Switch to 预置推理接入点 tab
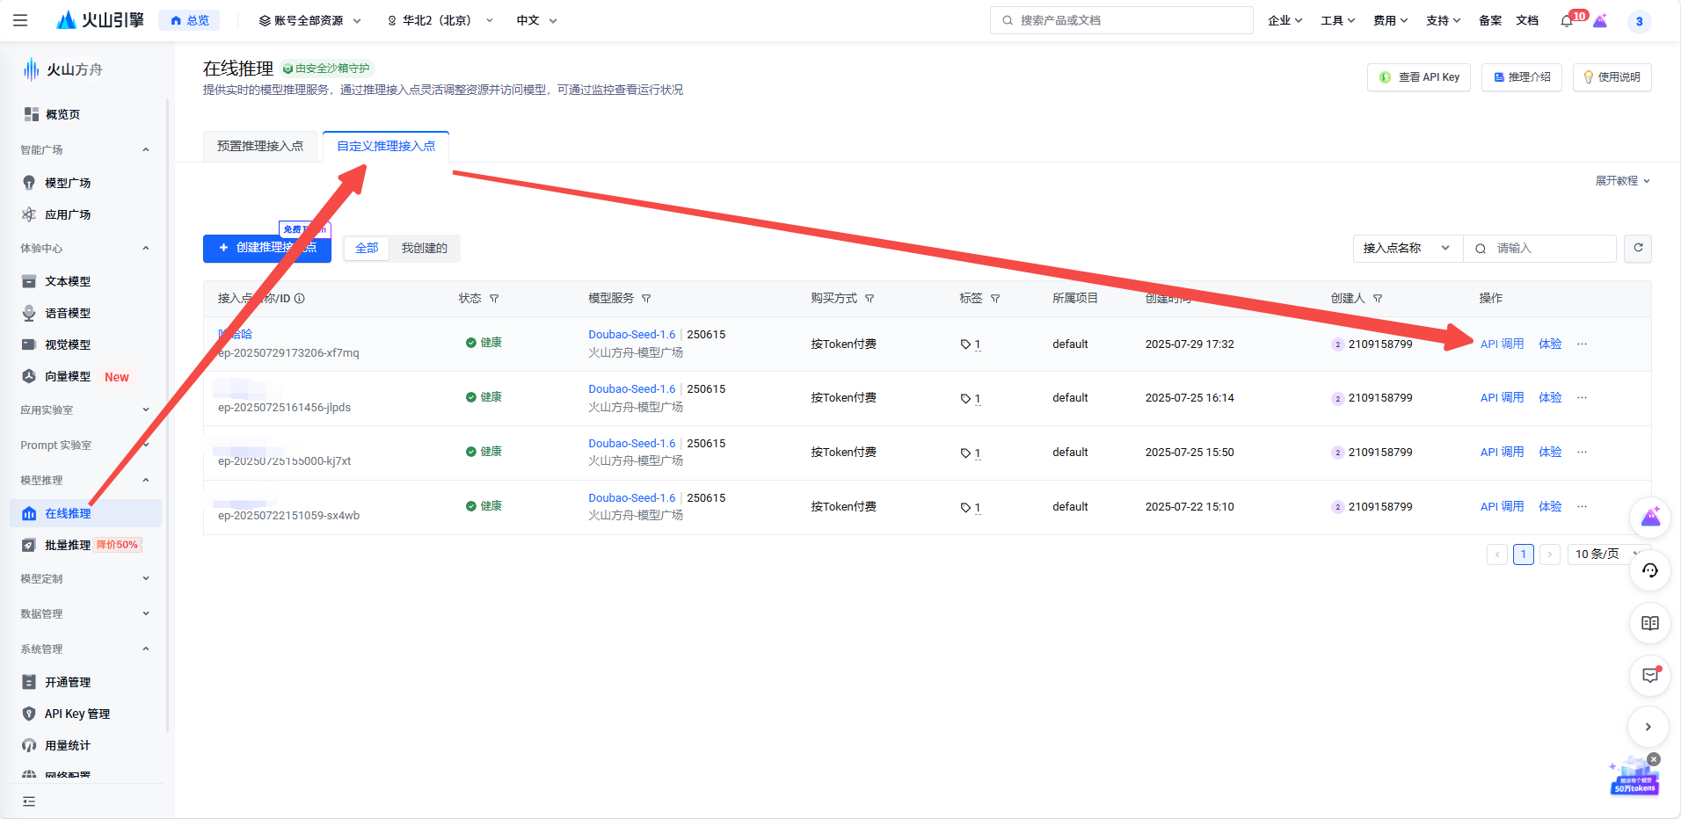 tap(260, 147)
